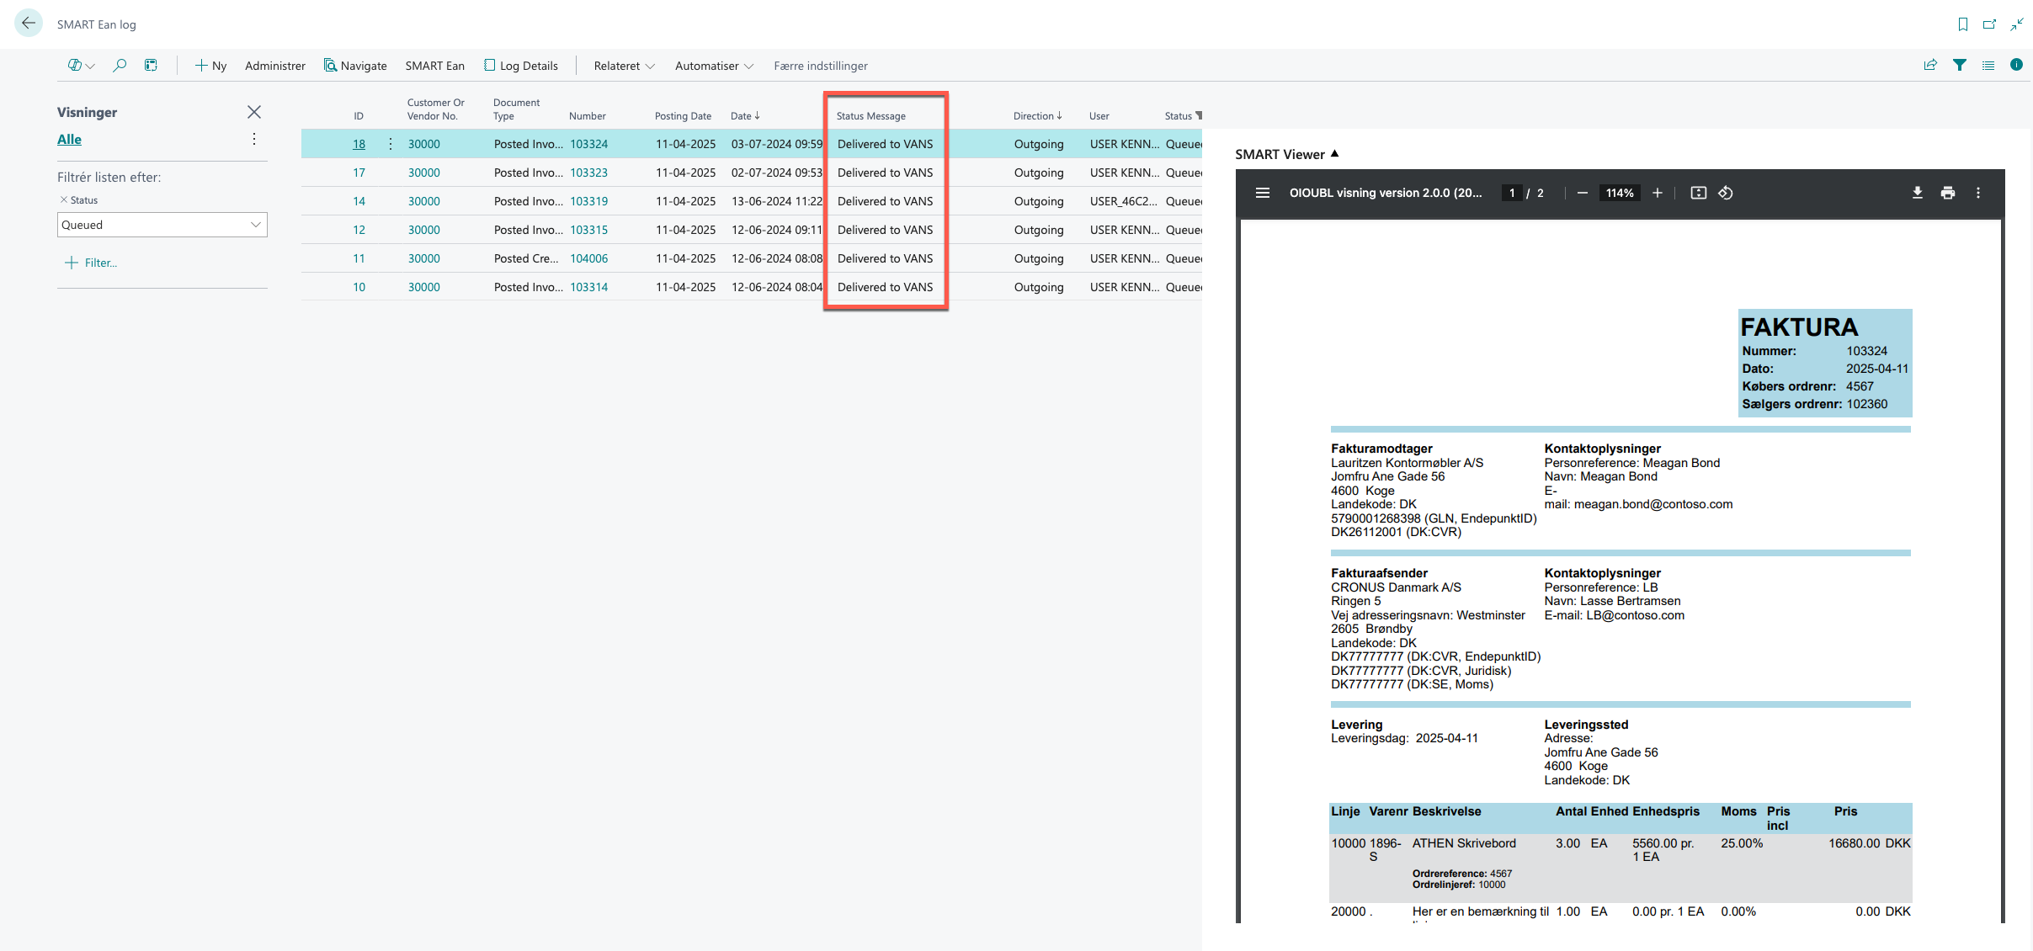The width and height of the screenshot is (2033, 951).
Task: Toggle the filter pane funnel icon
Action: coord(1960,65)
